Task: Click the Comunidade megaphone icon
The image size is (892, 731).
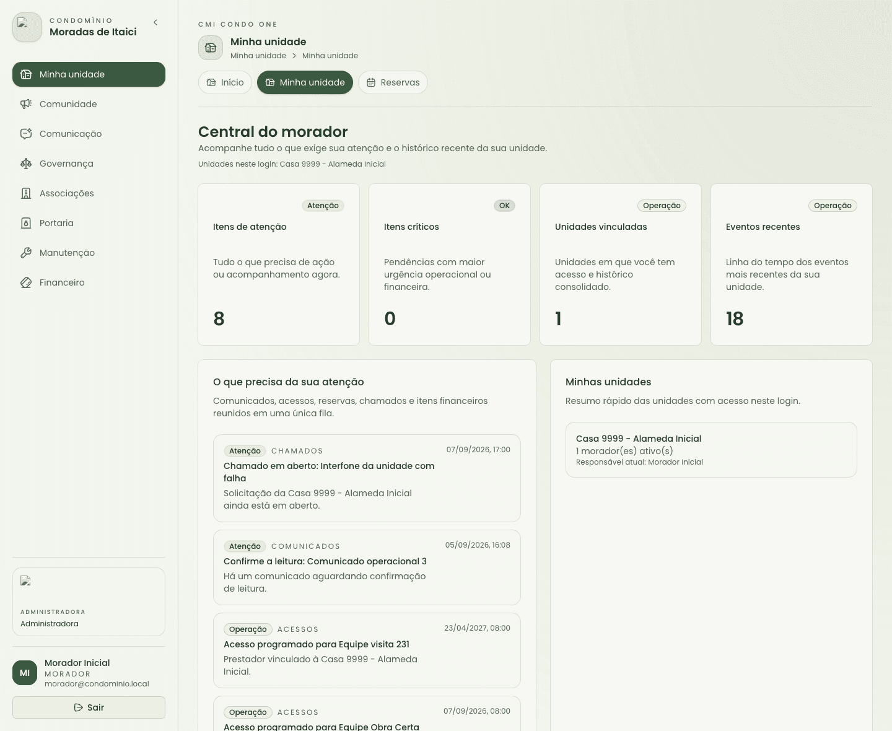Action: coord(26,104)
